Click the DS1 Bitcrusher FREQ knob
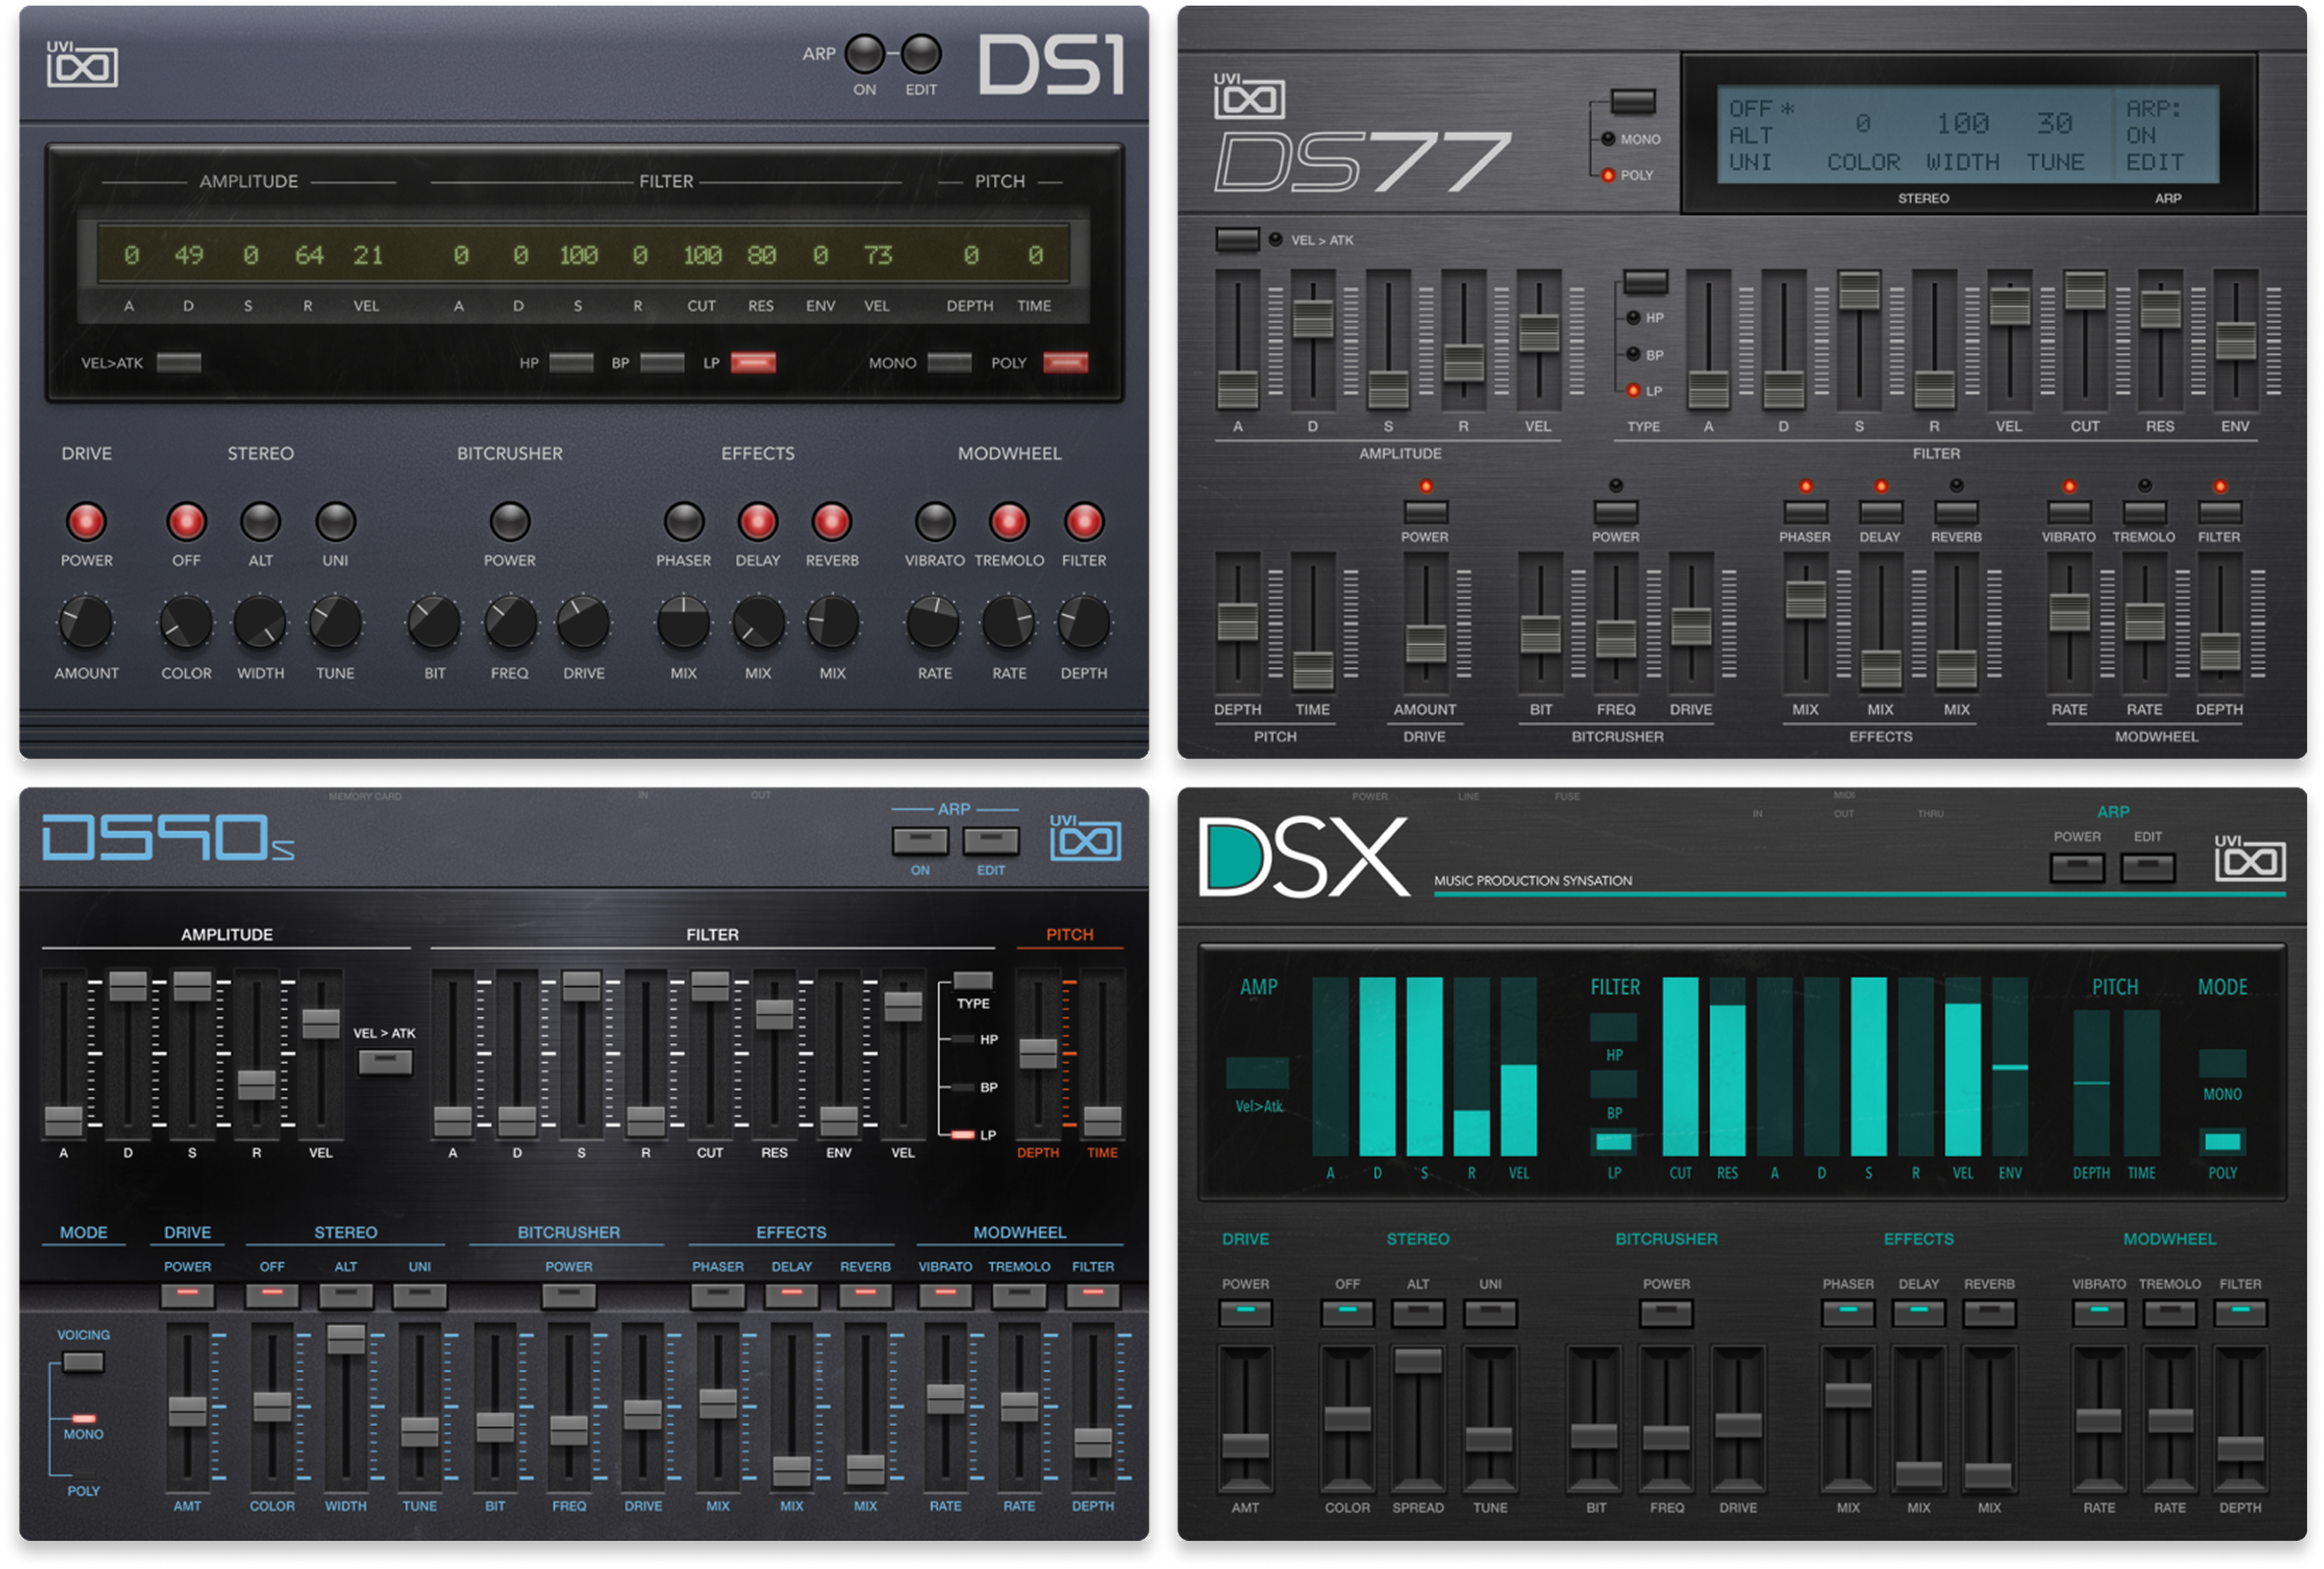The width and height of the screenshot is (2324, 1569). tap(510, 622)
